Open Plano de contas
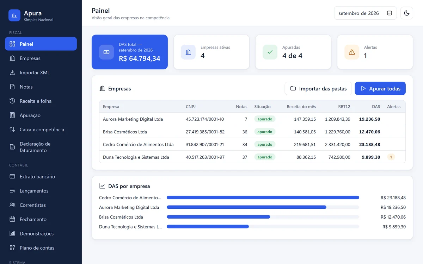This screenshot has height=264, width=423. 41,248
